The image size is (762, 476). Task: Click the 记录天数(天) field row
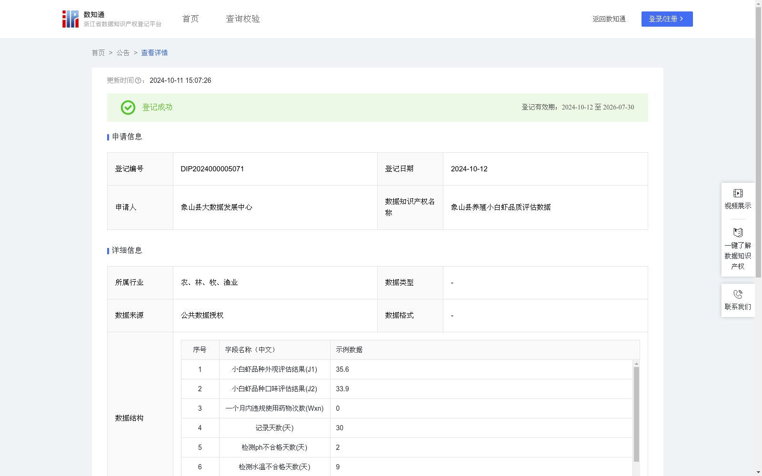click(274, 428)
